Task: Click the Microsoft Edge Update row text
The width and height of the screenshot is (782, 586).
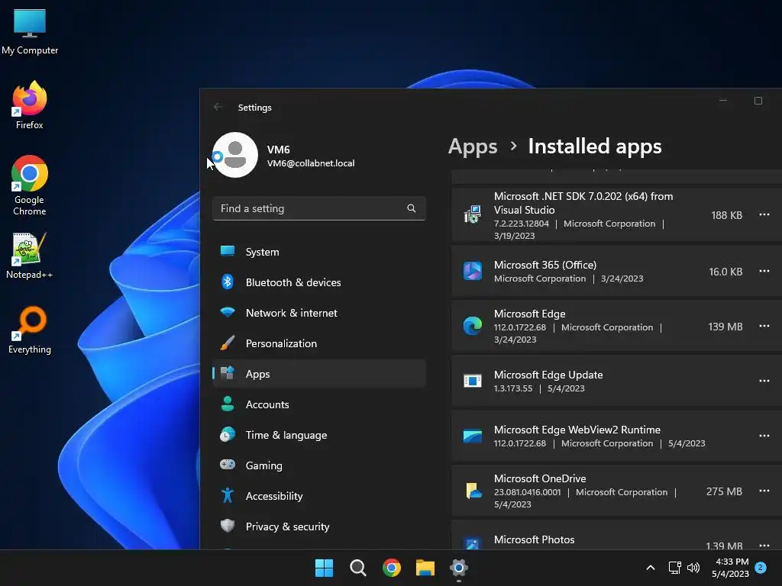Action: [x=548, y=375]
